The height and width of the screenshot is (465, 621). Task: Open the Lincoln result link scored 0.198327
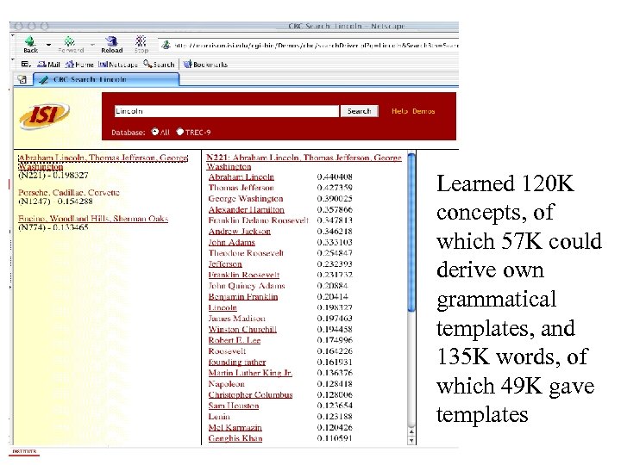(x=223, y=307)
